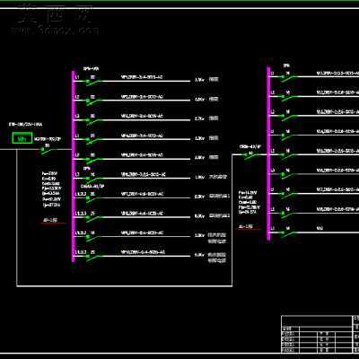Select the breaker symbol on circuit WP8
The width and height of the screenshot is (359, 359).
click(x=93, y=218)
